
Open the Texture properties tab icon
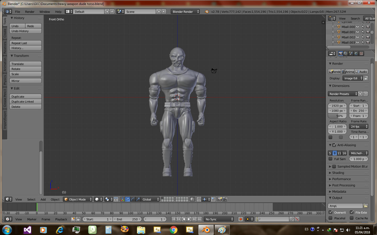click(x=361, y=54)
